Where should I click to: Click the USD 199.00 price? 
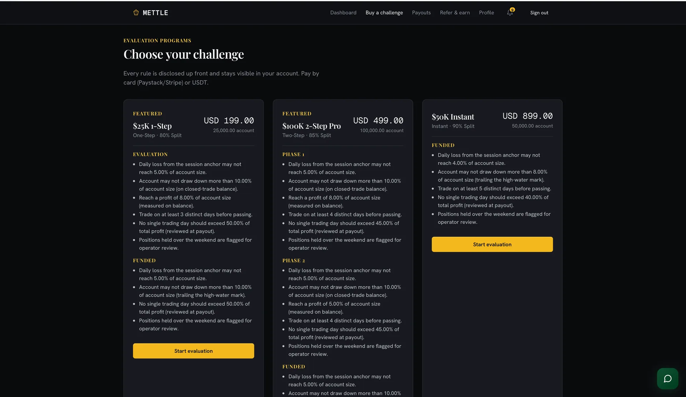pyautogui.click(x=229, y=121)
